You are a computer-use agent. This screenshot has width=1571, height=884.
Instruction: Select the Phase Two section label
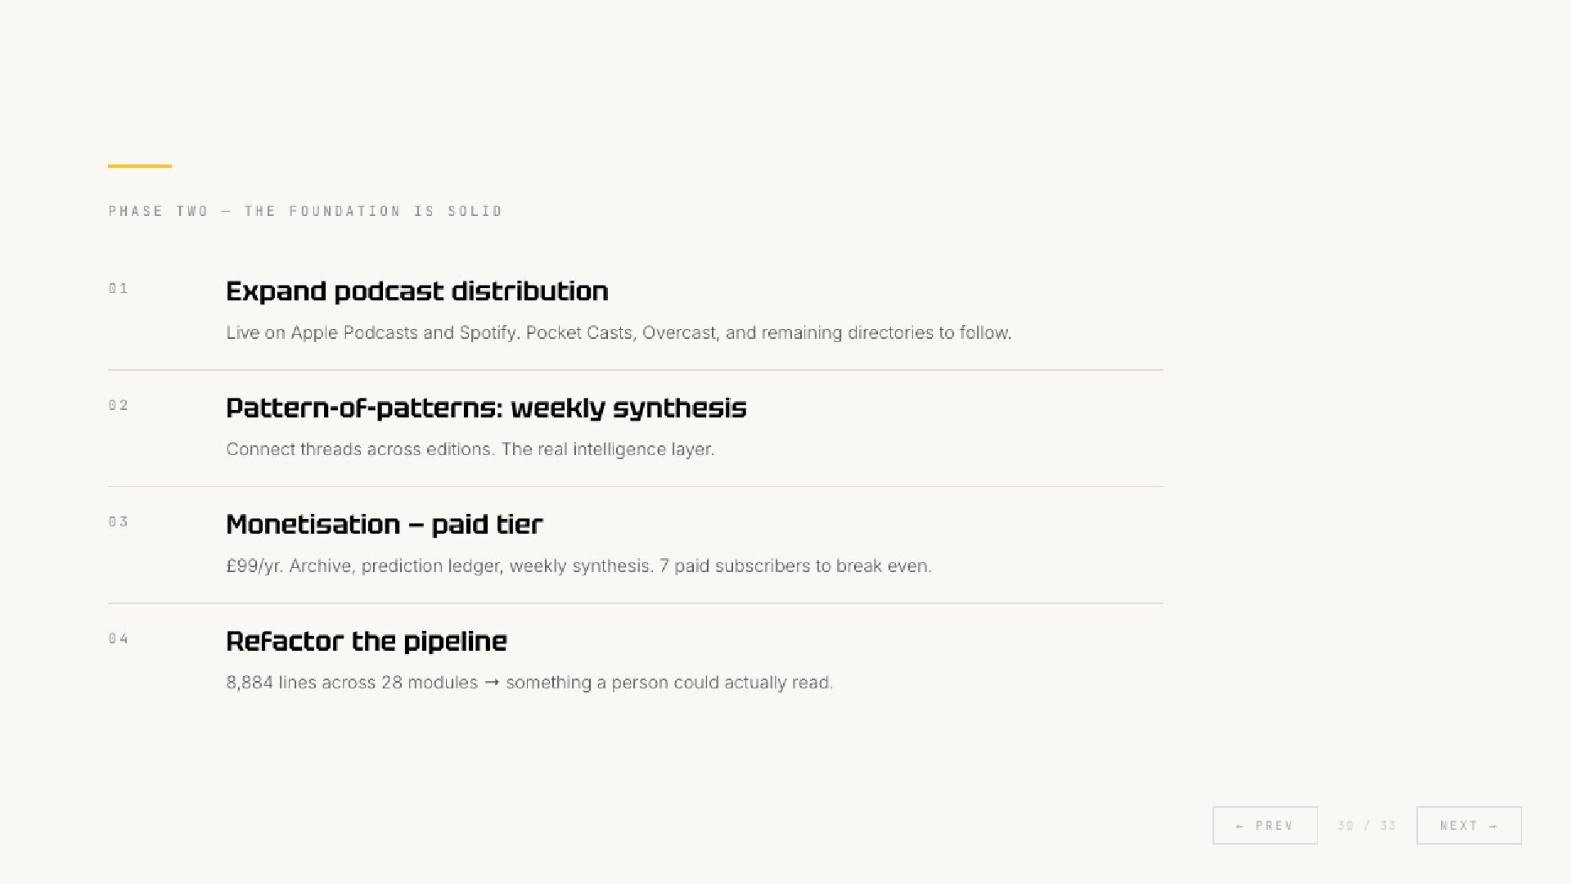(x=305, y=211)
